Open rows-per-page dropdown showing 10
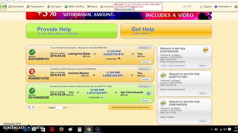This screenshot has width=238, height=133. click(x=30, y=108)
